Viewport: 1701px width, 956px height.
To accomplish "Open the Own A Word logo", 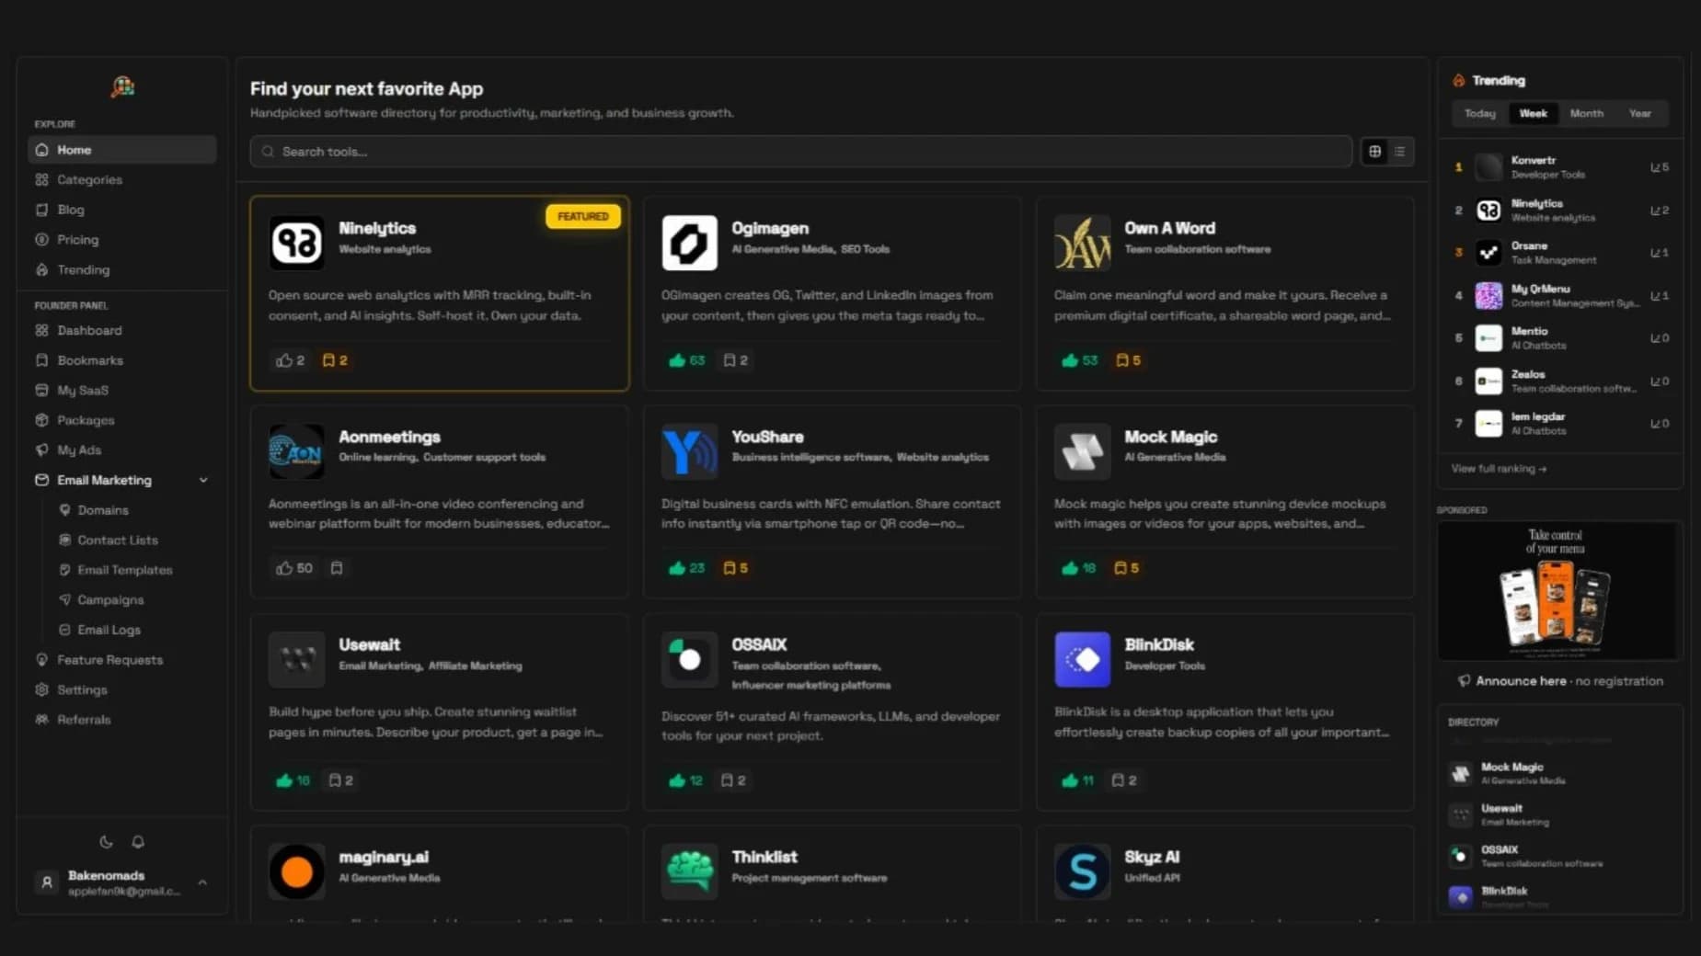I will 1082,243.
